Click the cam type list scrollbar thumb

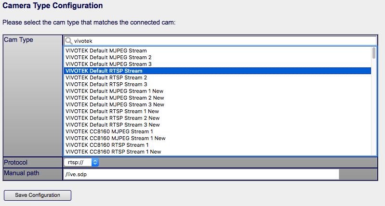pyautogui.click(x=374, y=53)
